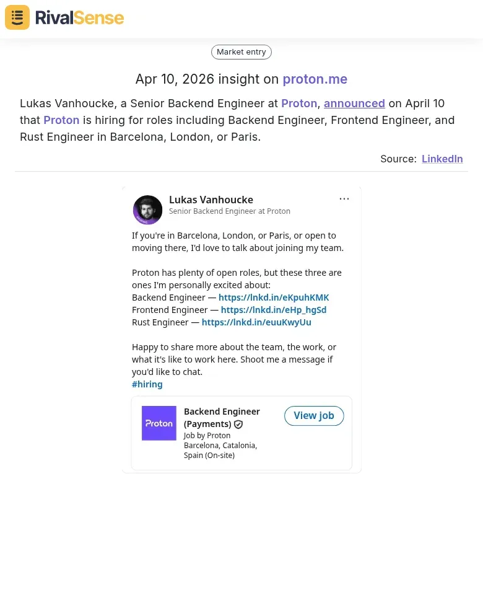
Task: Open the LinkedIn source link
Action: click(x=442, y=159)
